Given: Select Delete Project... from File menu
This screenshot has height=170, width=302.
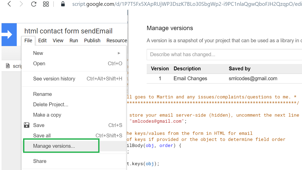Looking at the screenshot, I should tap(51, 104).
